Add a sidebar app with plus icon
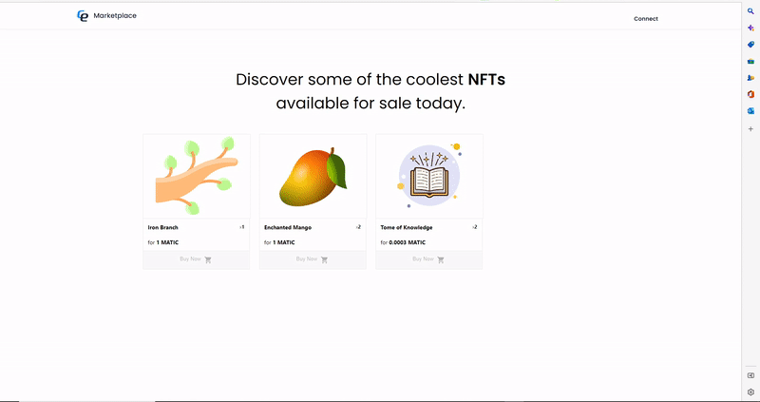 750,129
